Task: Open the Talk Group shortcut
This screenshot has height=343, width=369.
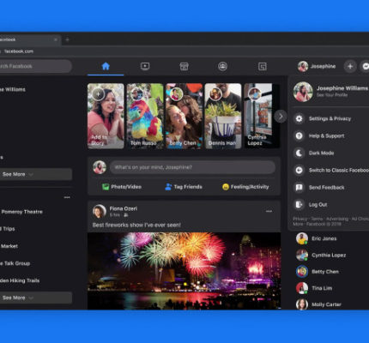Action: pos(15,263)
